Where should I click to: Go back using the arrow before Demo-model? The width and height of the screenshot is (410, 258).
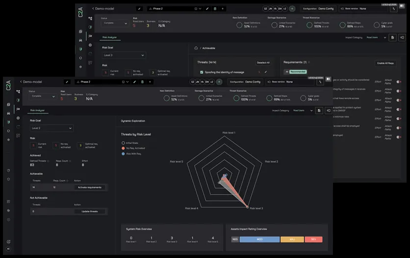(21, 82)
